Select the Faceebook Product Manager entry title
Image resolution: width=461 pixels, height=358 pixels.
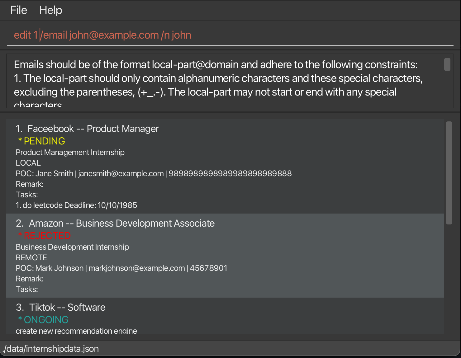87,129
